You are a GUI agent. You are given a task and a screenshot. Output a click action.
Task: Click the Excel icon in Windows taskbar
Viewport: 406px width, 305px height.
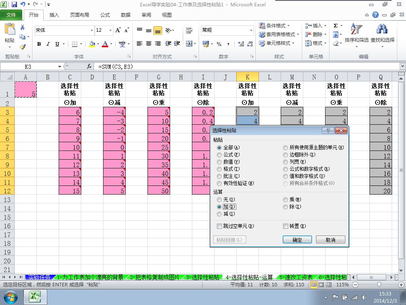[35, 297]
